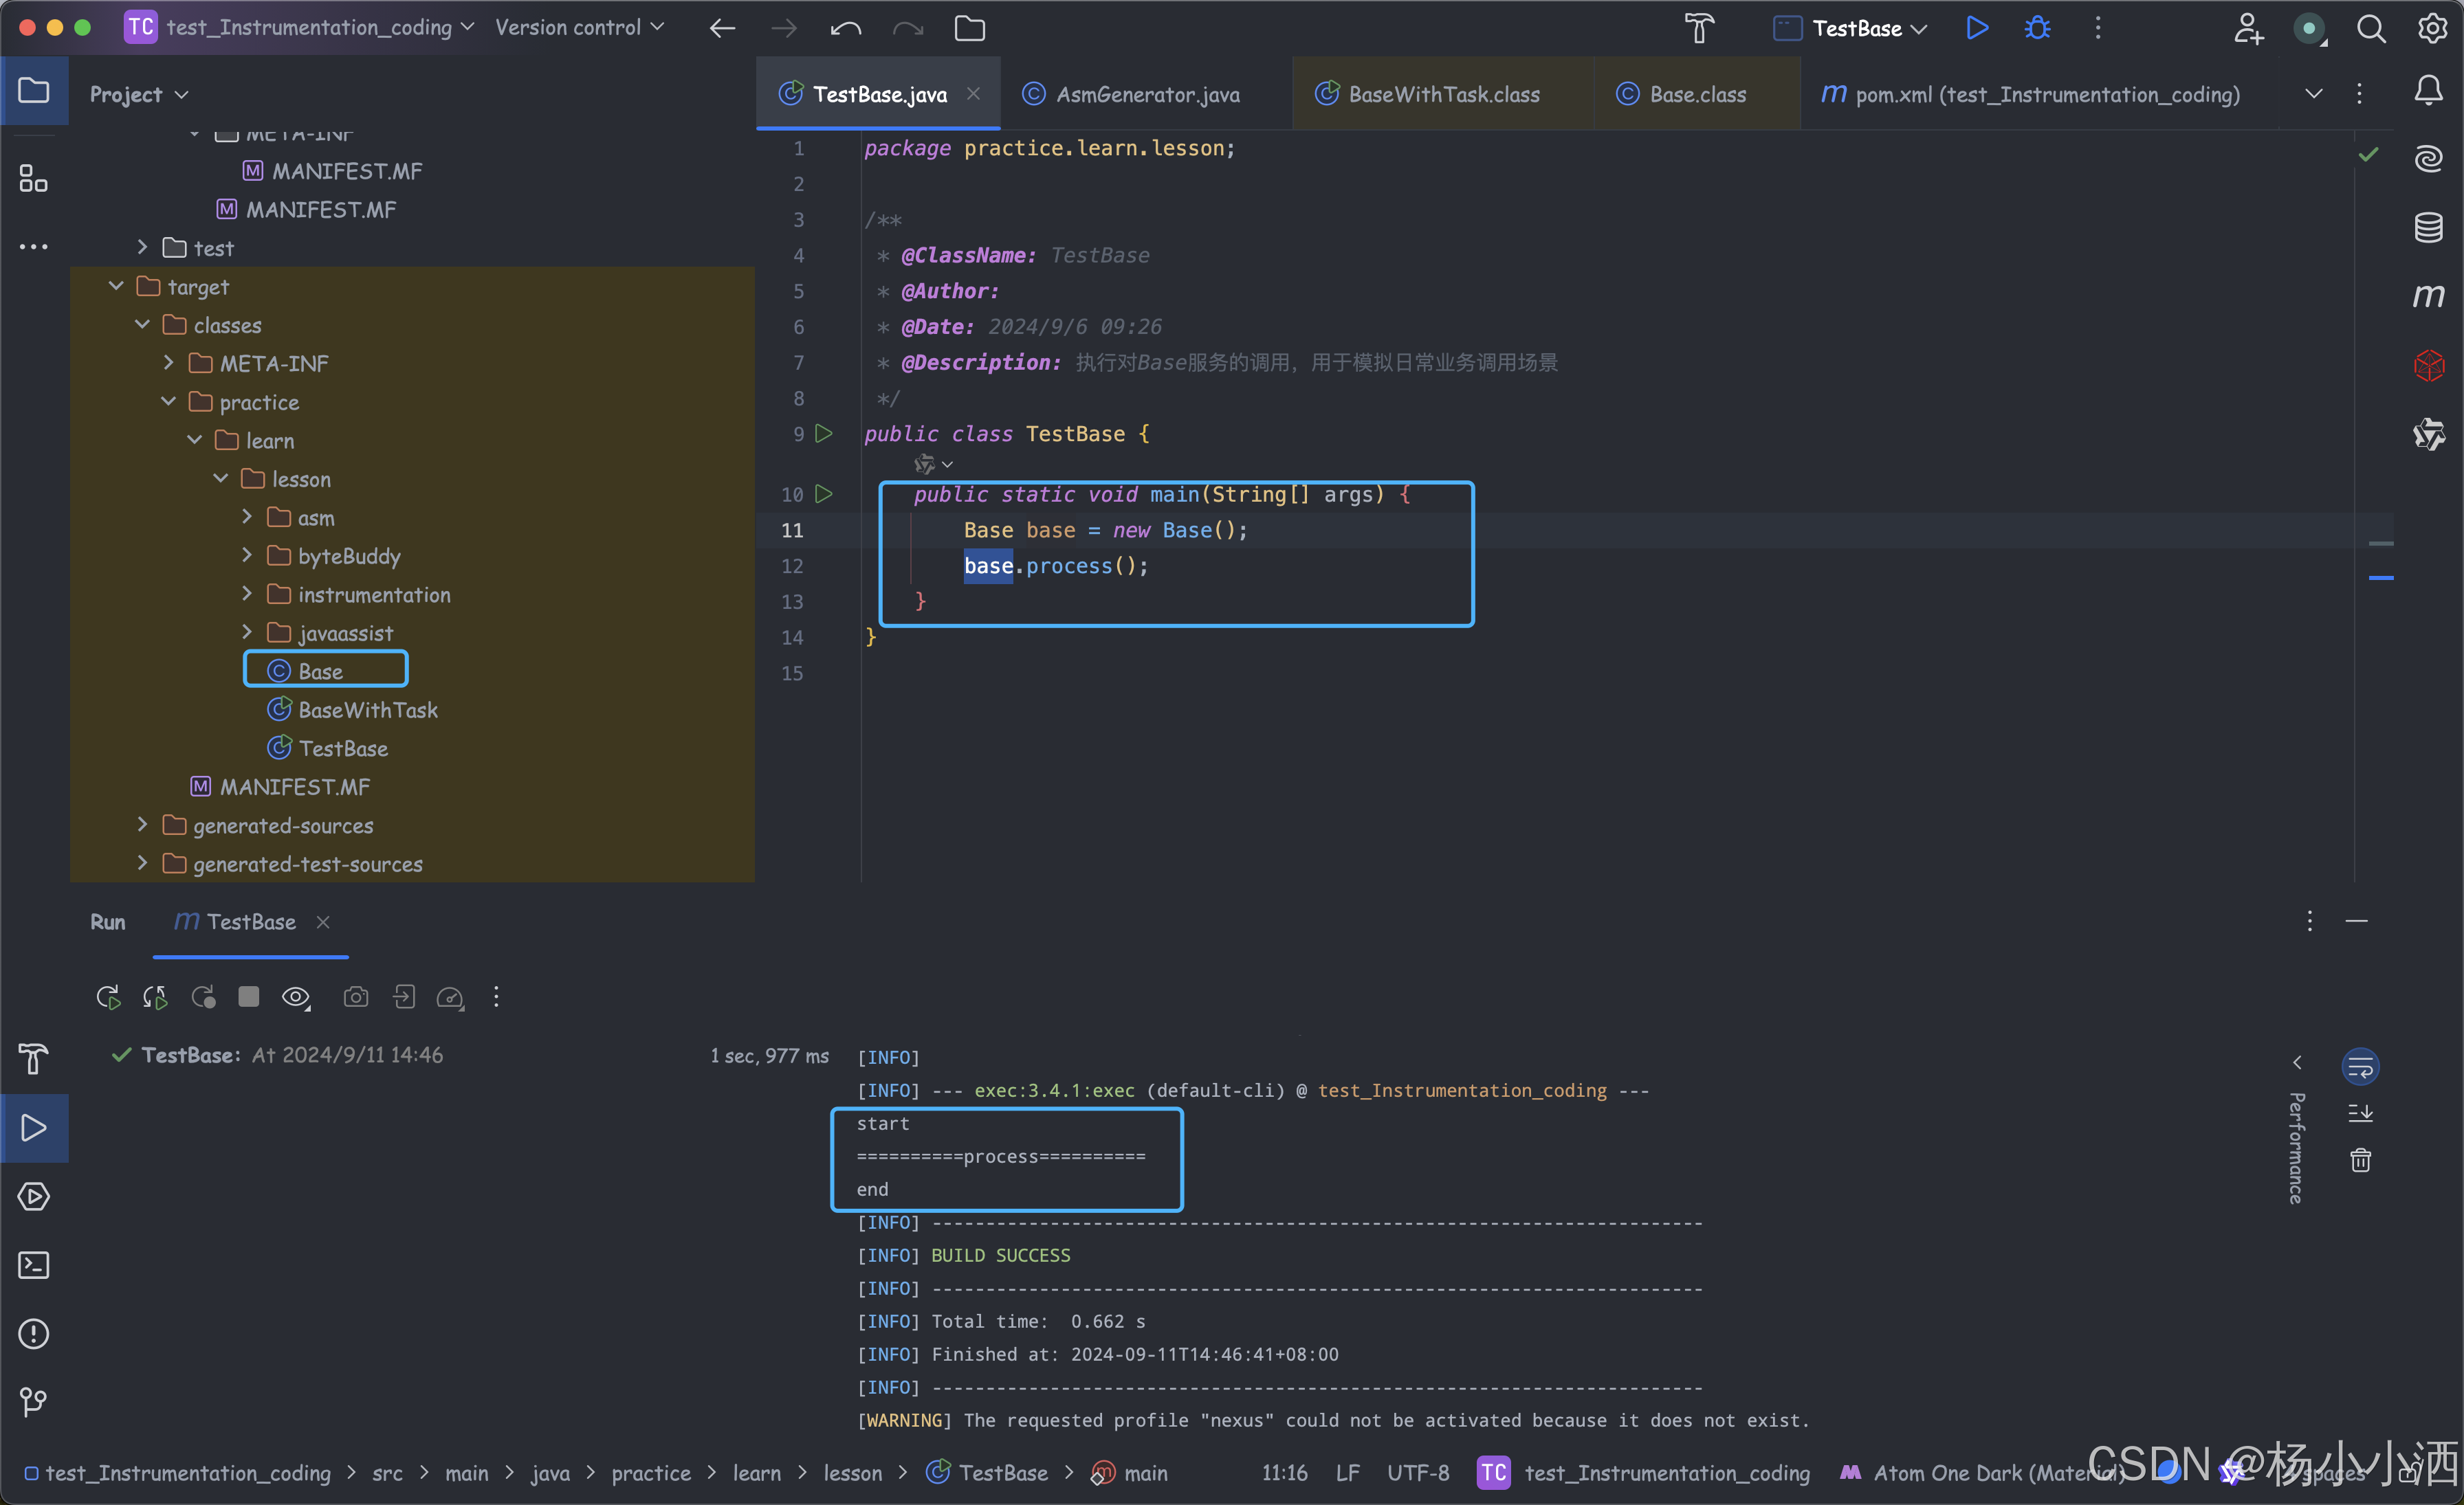
Task: Toggle scroll to end in console
Action: click(x=2360, y=1113)
